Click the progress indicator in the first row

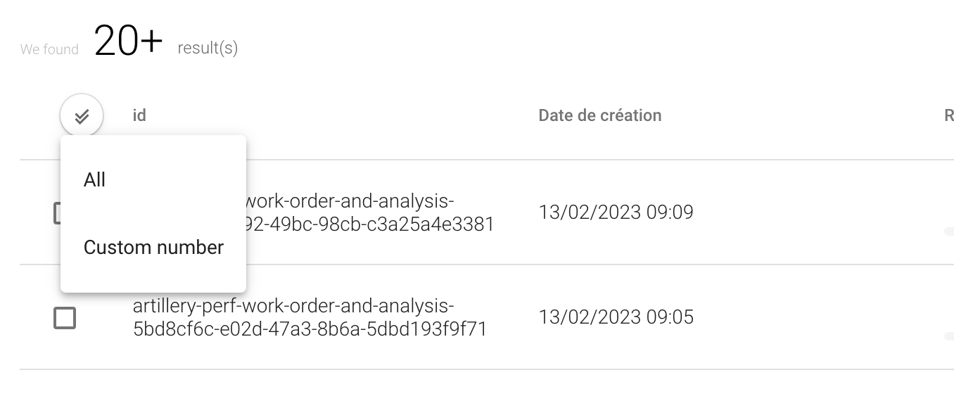tap(949, 231)
